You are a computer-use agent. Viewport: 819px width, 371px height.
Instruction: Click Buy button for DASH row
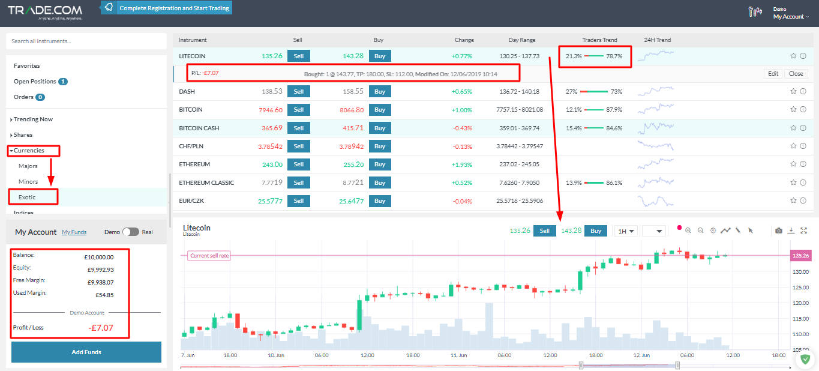coord(380,92)
